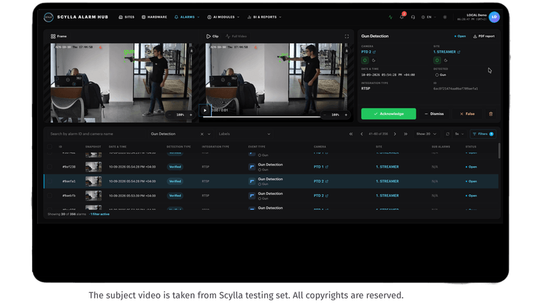The width and height of the screenshot is (541, 307).
Task: Click the Scylla logo icon
Action: pyautogui.click(x=49, y=17)
